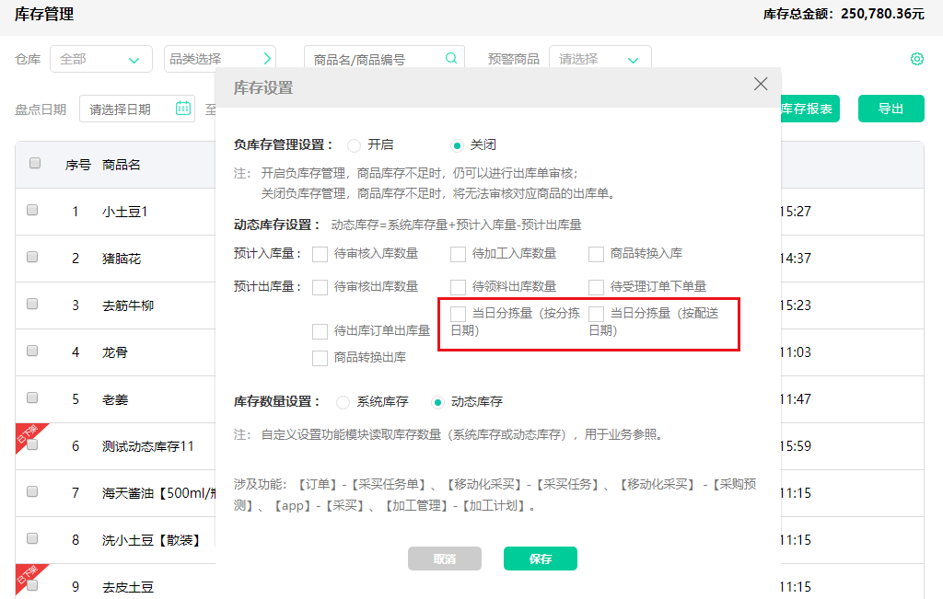The height and width of the screenshot is (599, 943).
Task: Close the 库存设置 dialog with the X
Action: pyautogui.click(x=760, y=83)
